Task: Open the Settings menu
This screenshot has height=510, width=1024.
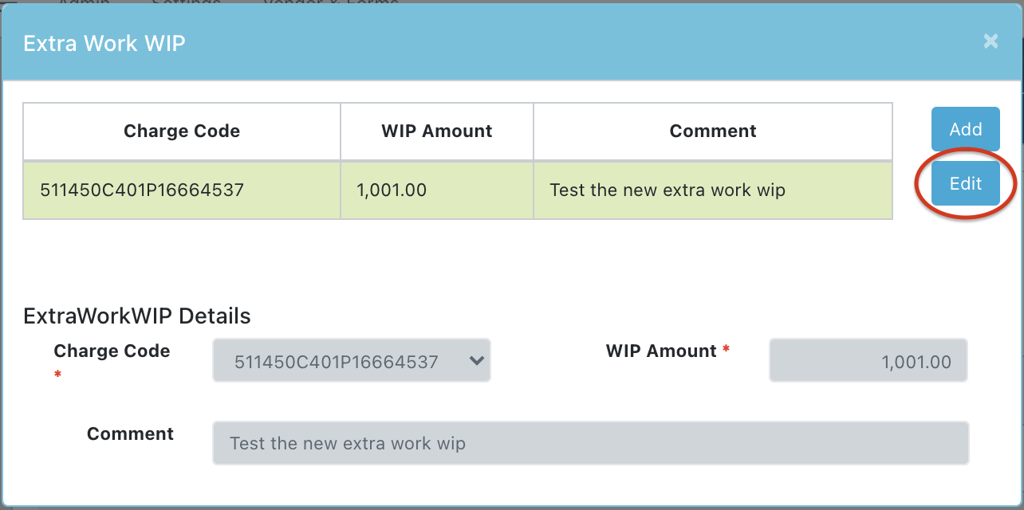Action: (x=184, y=4)
